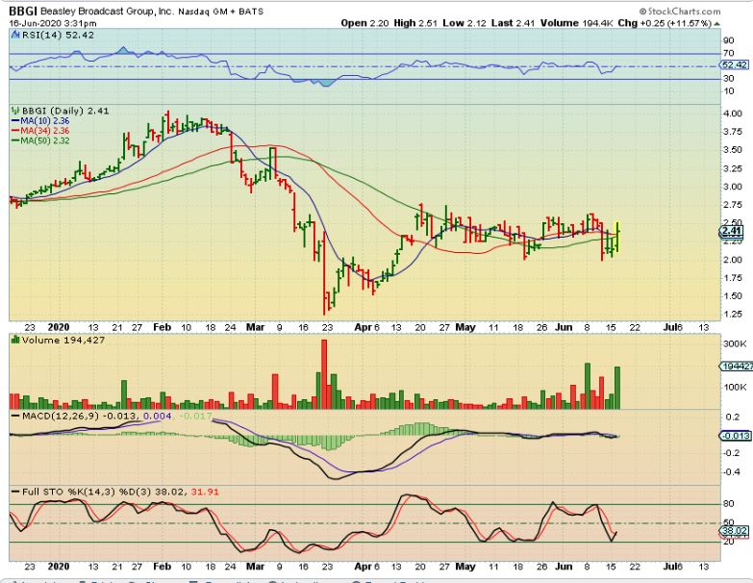753x583 pixels.
Task: Click the 2.41 last-price tag on the price axis
Action: click(733, 231)
